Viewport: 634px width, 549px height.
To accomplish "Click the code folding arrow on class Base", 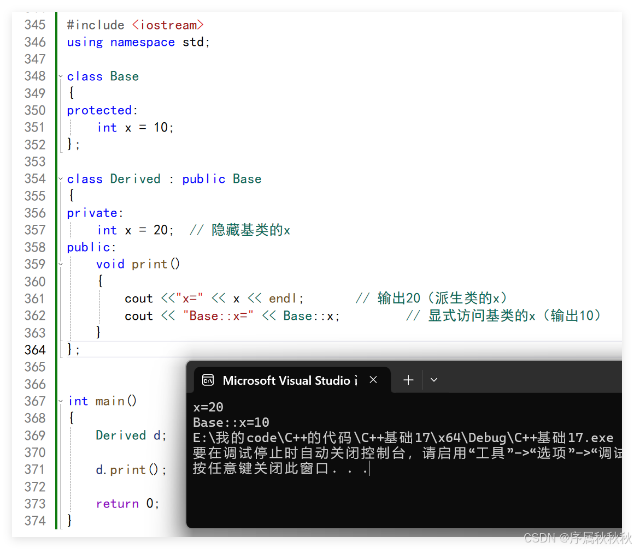I will (x=60, y=76).
